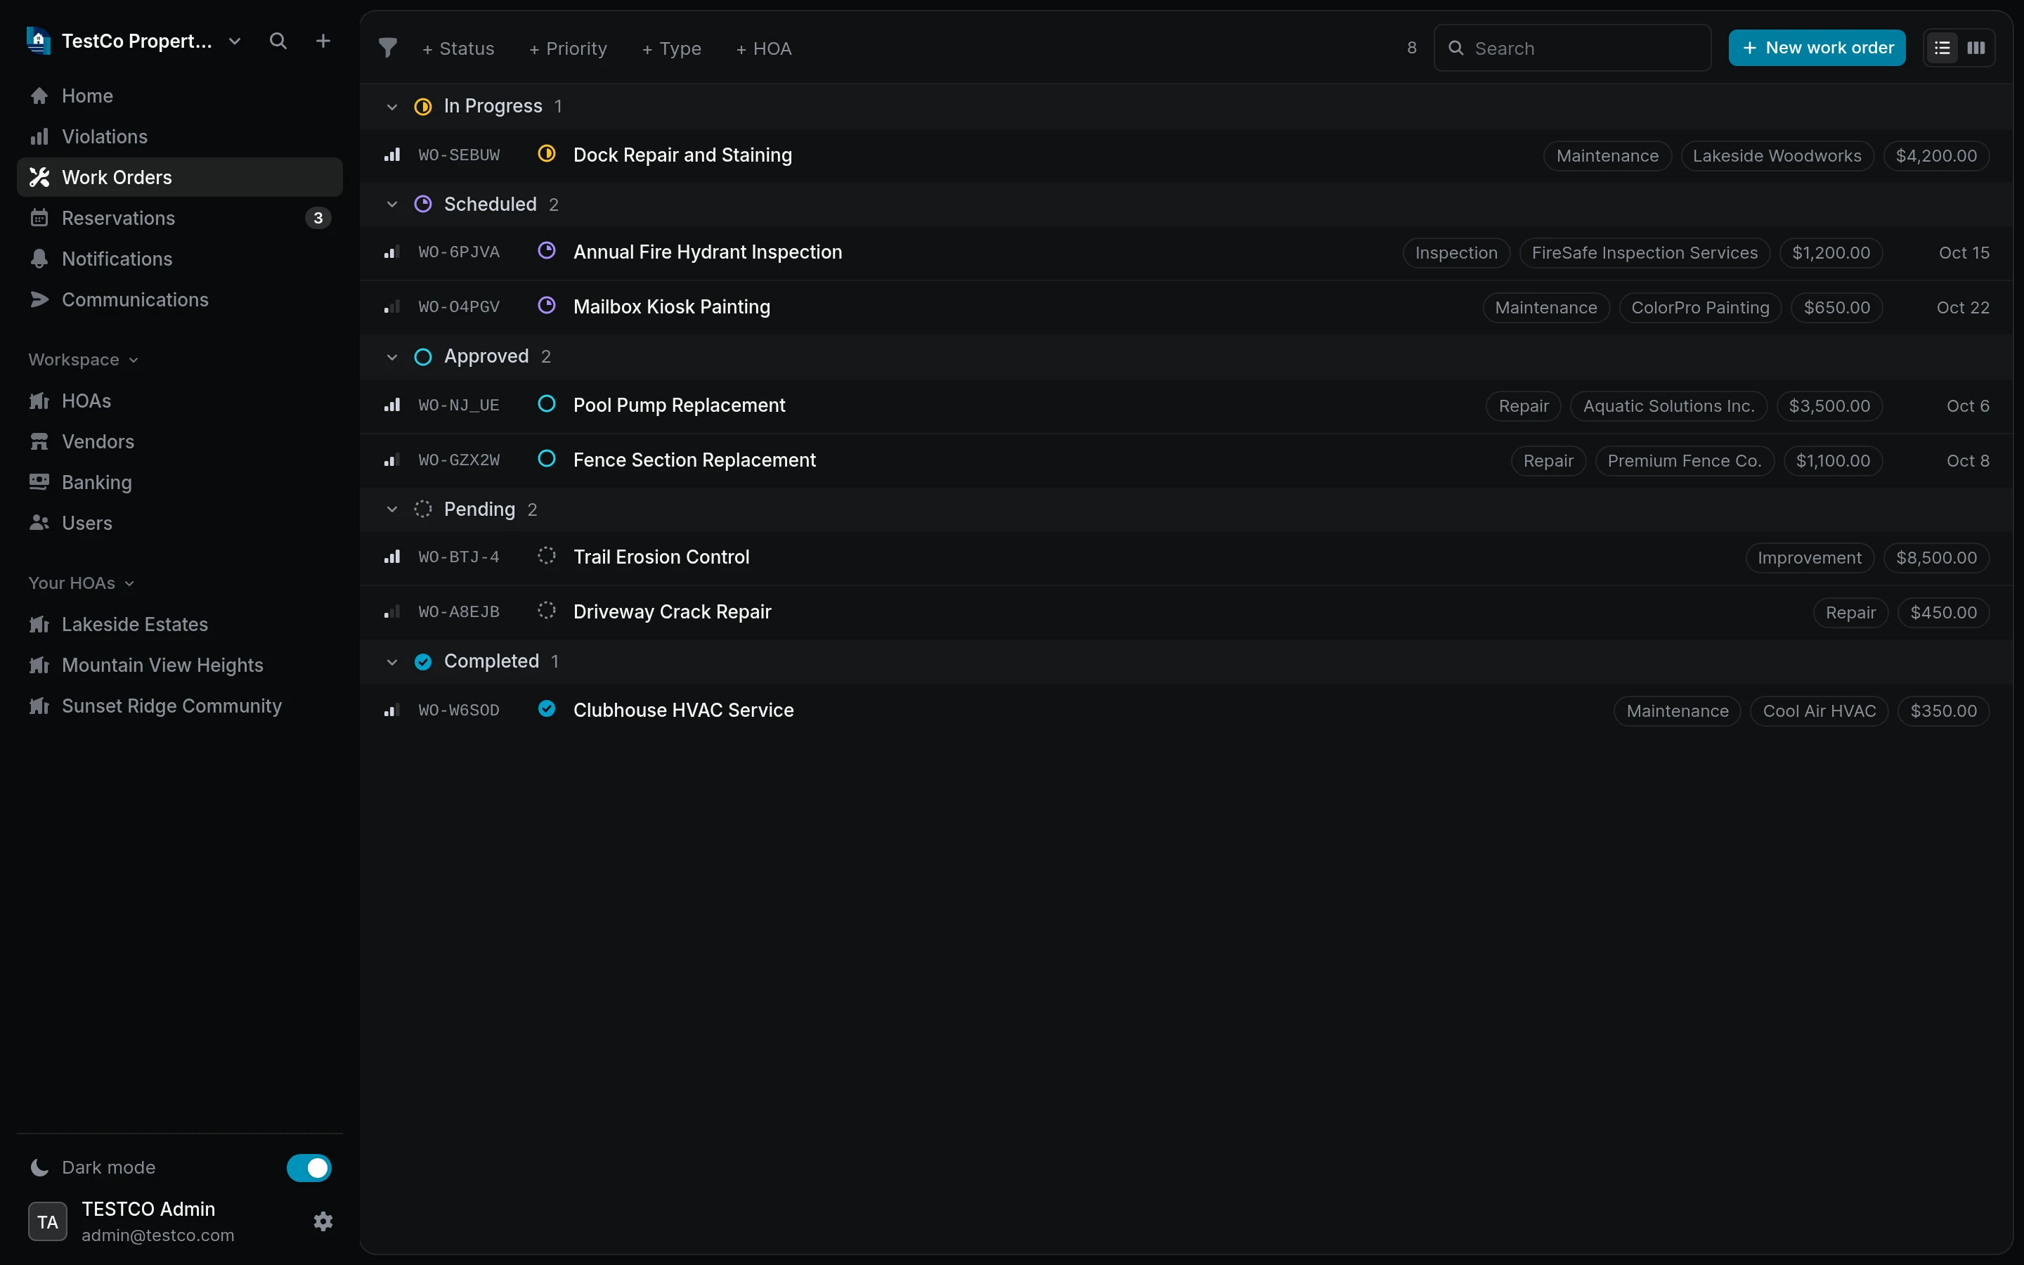Open account settings gear icon
The height and width of the screenshot is (1265, 2024).
tap(323, 1221)
